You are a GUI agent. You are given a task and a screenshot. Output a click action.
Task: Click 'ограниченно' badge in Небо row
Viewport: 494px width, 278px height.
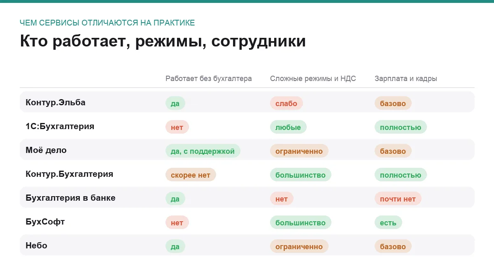299,246
